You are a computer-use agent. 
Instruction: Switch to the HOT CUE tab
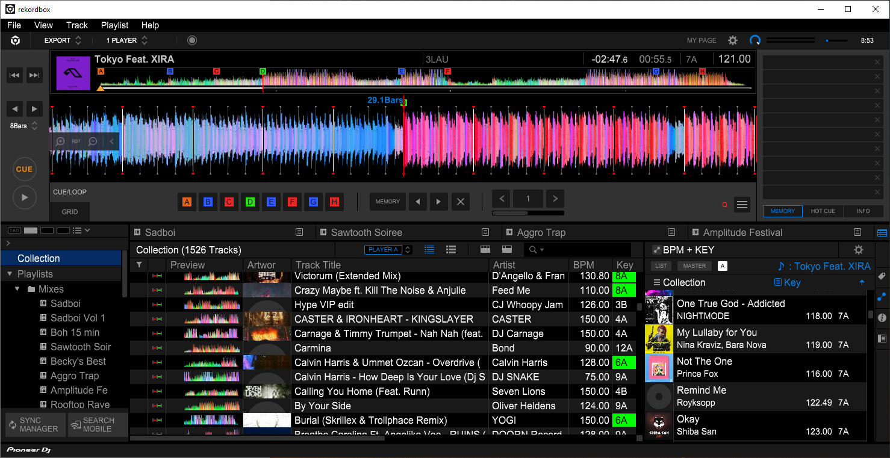[823, 211]
